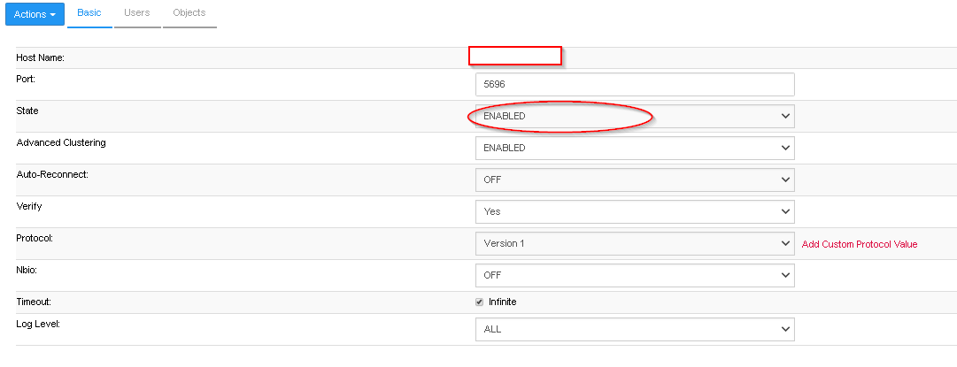Expand the Verify dropdown
This screenshot has height=367, width=957.
[635, 211]
